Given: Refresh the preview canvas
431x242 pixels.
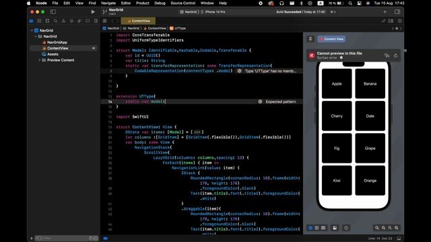Looking at the screenshot, I should [395, 56].
